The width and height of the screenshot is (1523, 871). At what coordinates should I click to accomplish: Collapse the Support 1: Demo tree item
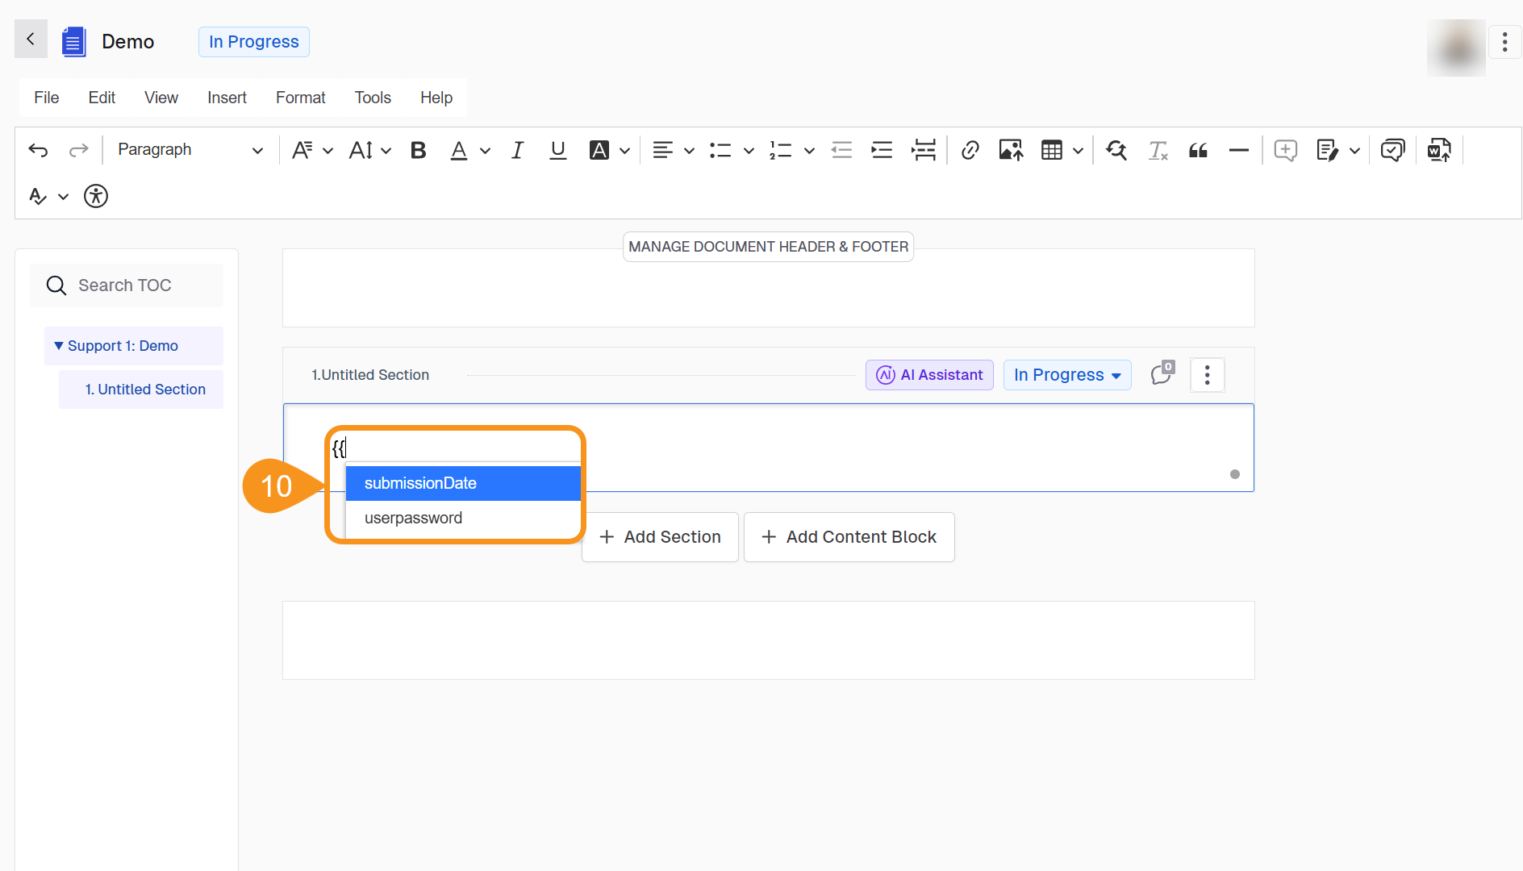(x=58, y=346)
